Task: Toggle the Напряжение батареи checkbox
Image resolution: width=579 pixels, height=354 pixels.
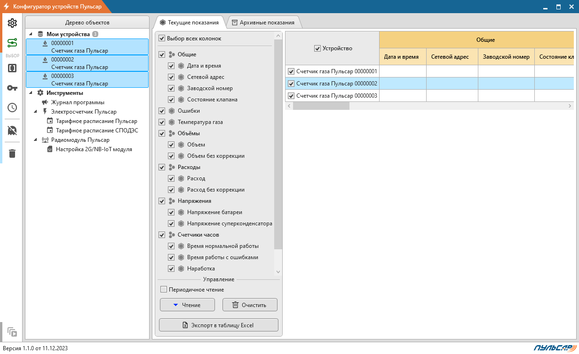Action: (171, 212)
